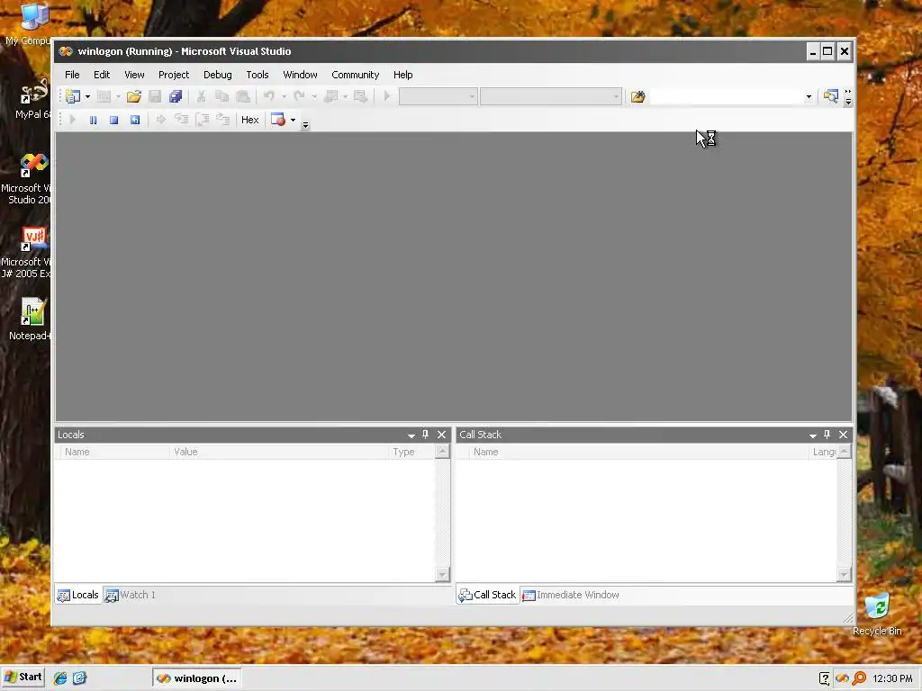Switch to the Immediate Window tab
The width and height of the screenshot is (922, 691).
(x=571, y=595)
